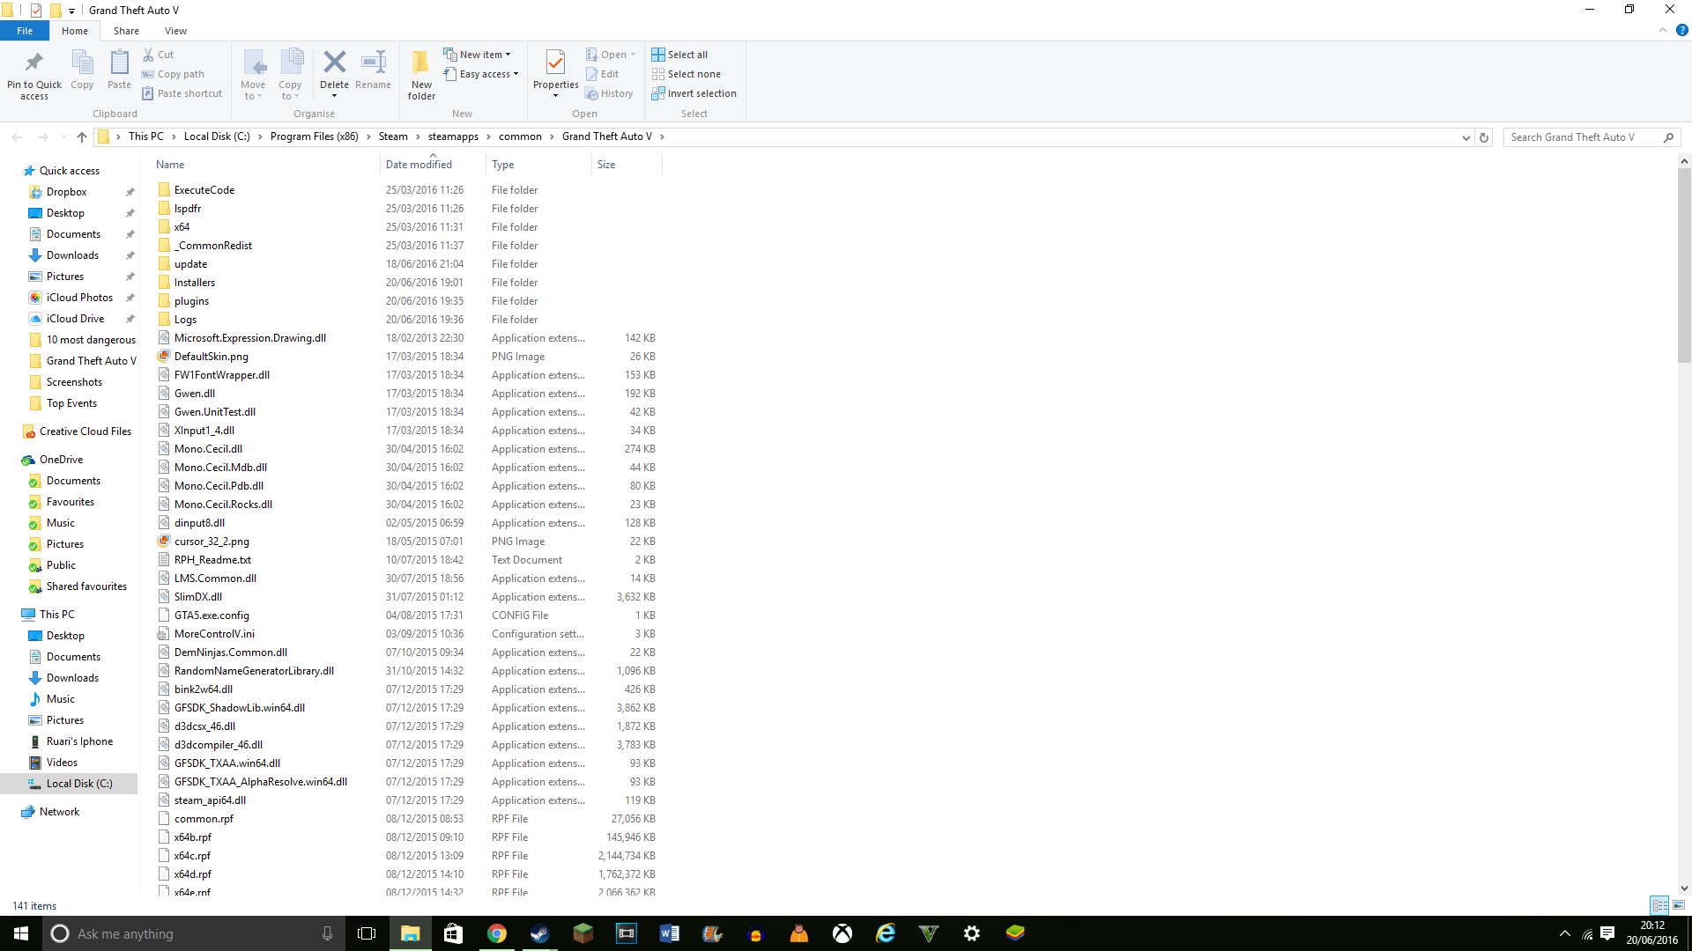
Task: Click the Delete icon in ribbon
Action: tap(334, 63)
